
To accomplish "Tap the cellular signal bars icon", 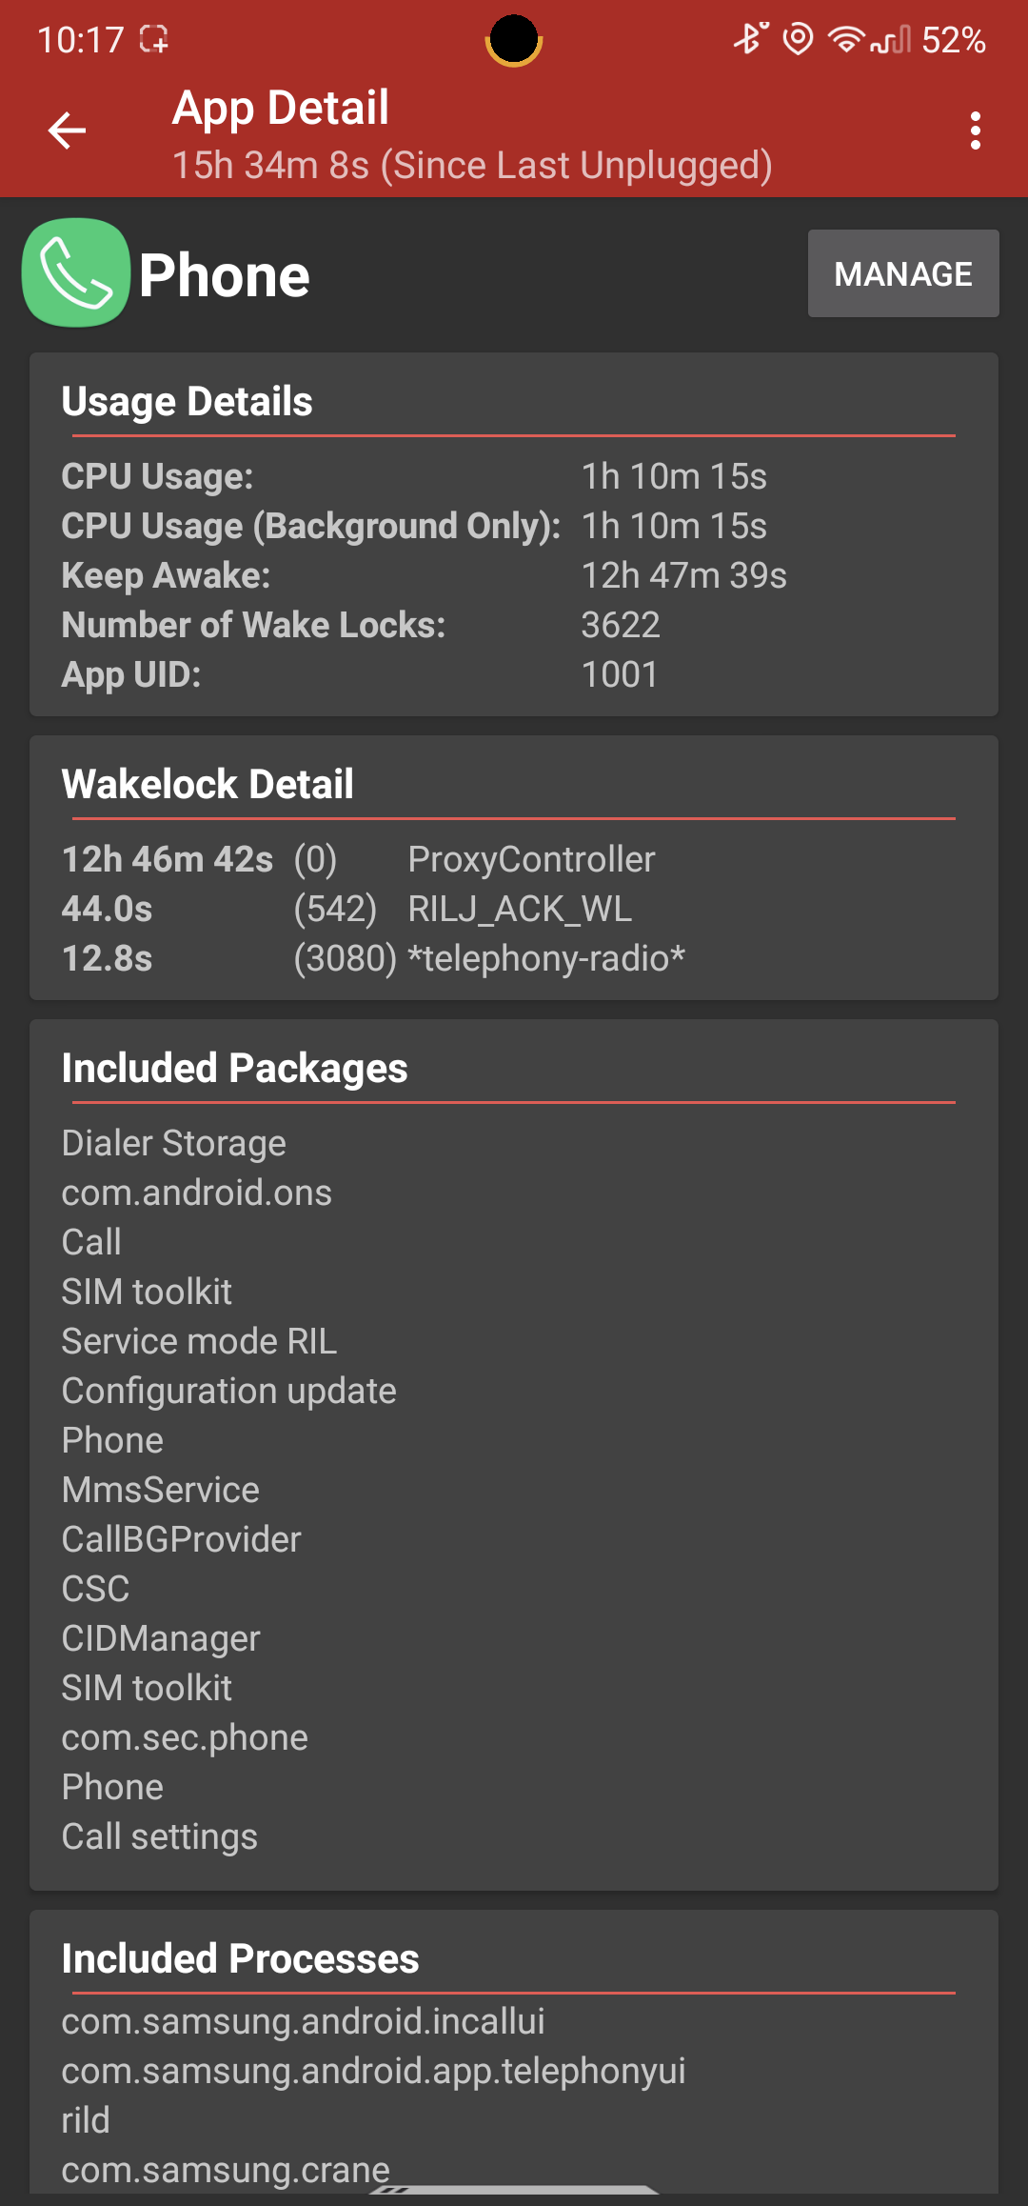I will [x=891, y=39].
